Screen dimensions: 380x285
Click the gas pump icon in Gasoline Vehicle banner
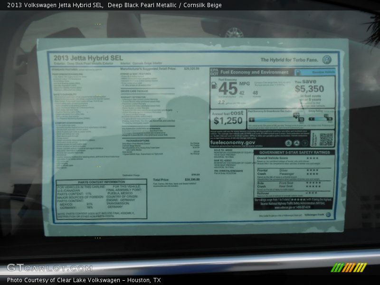pyautogui.click(x=298, y=72)
